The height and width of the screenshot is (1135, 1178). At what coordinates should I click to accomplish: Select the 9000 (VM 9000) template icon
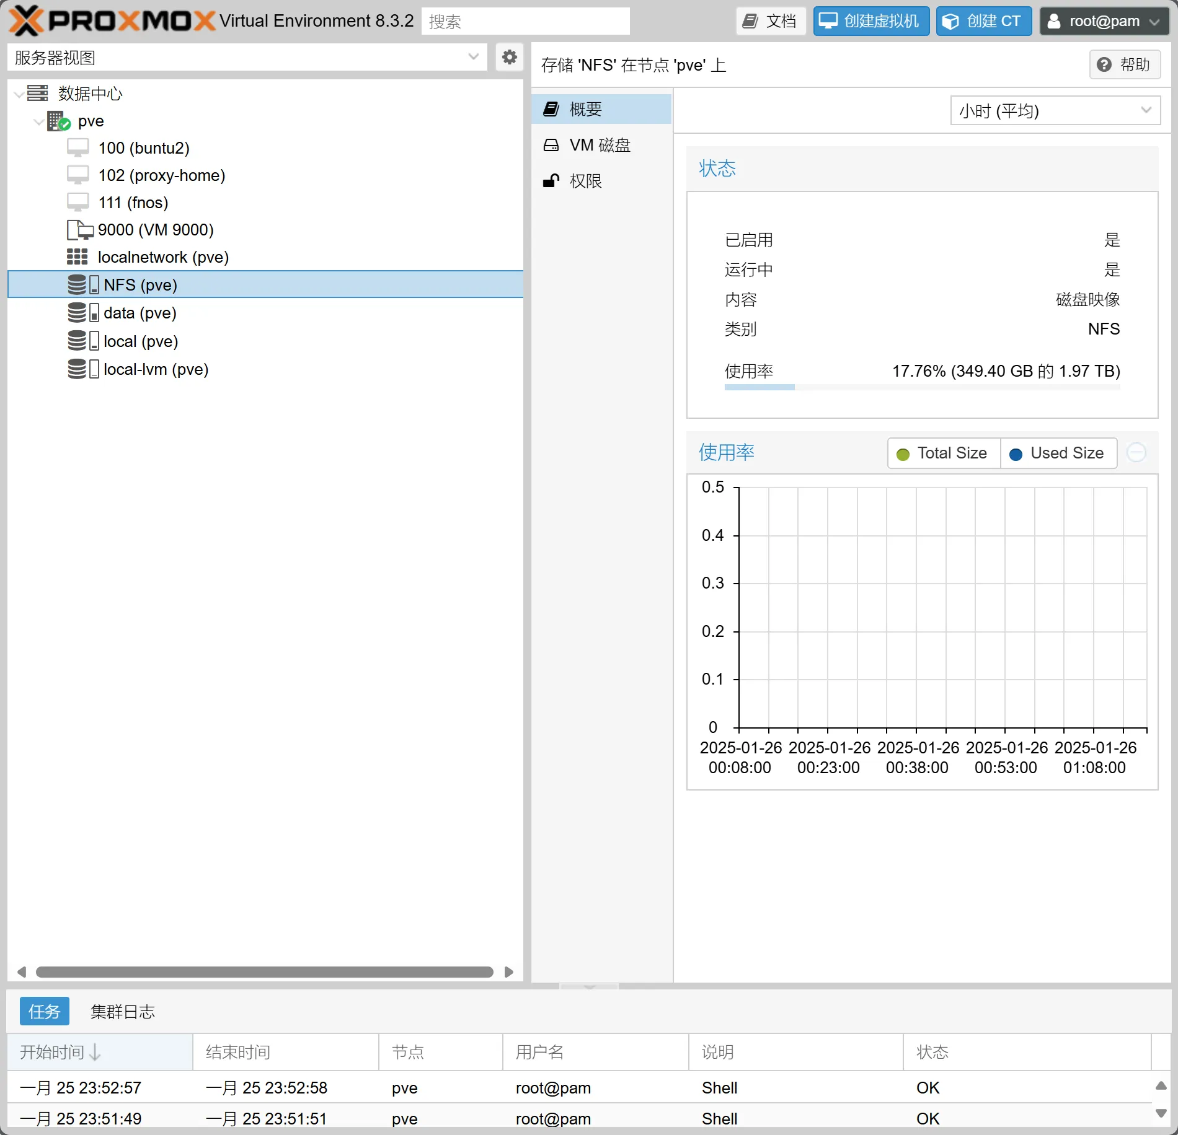(79, 230)
